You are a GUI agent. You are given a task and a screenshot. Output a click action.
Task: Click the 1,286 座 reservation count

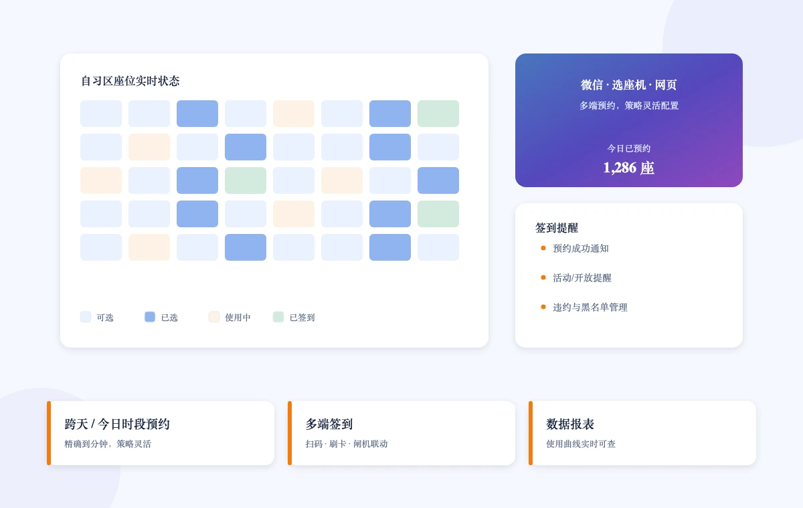[x=629, y=168]
